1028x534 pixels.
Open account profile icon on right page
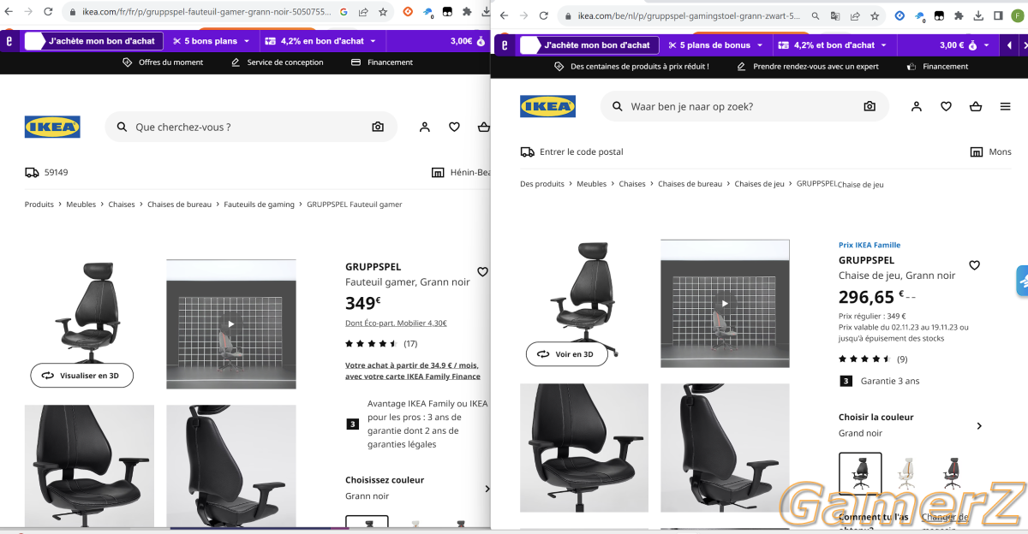pyautogui.click(x=917, y=106)
